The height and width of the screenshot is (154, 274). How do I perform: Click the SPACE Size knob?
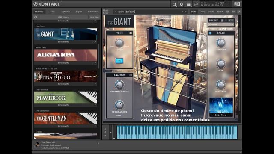[221, 64]
